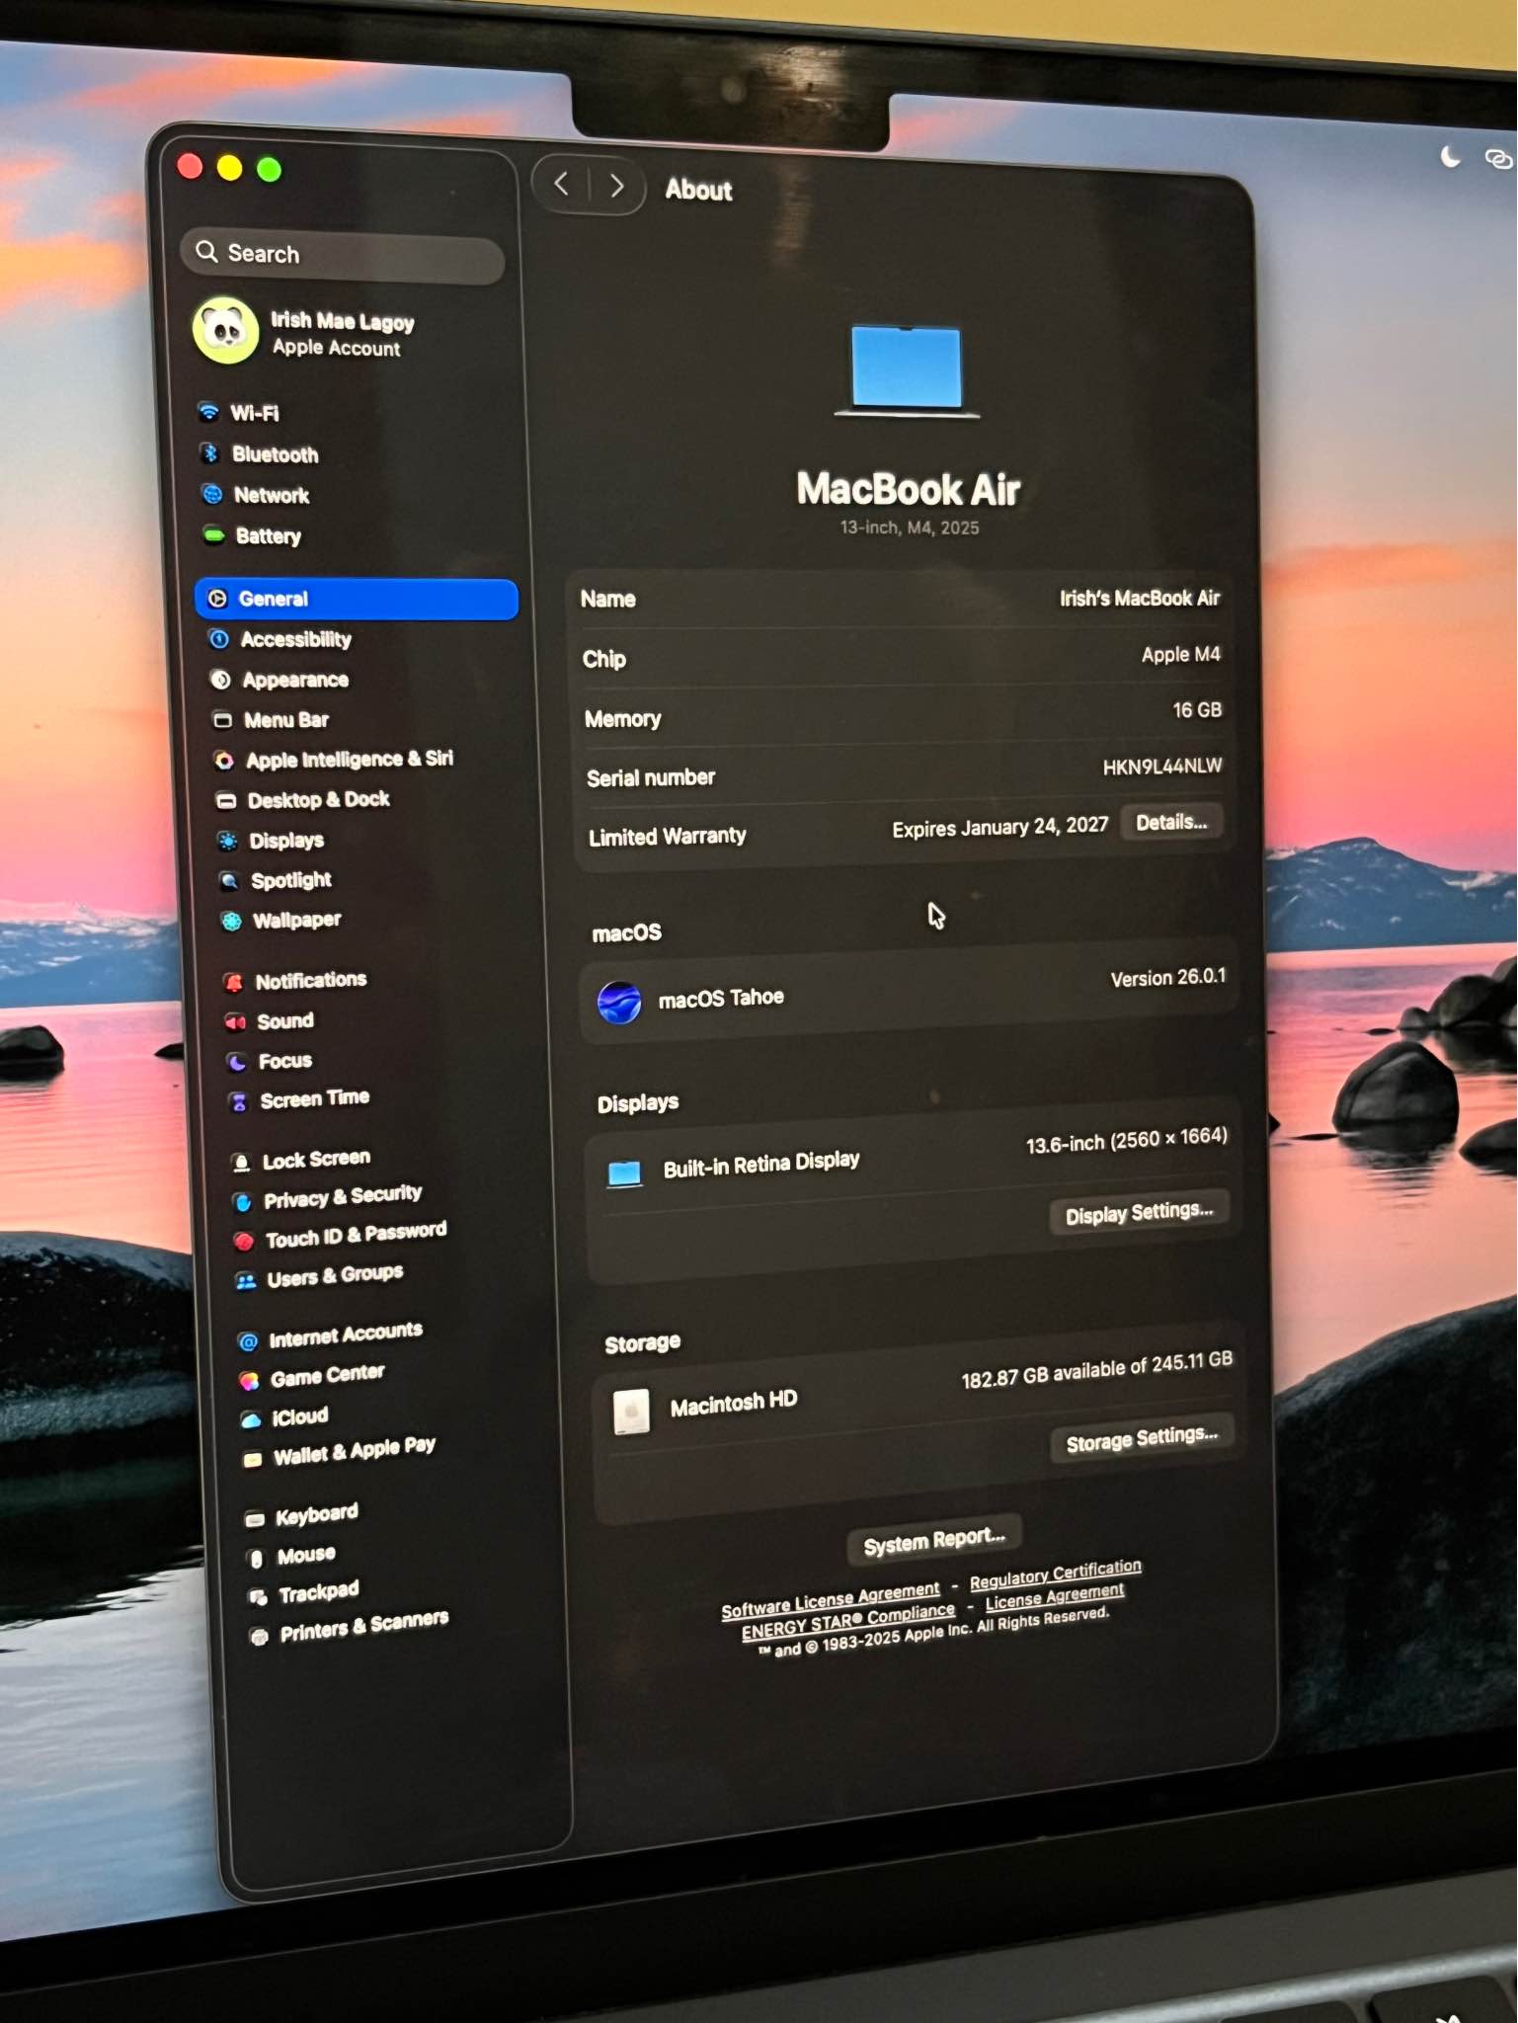Select the Spotlight magnifier icon
The image size is (1518, 2023).
[x=230, y=881]
